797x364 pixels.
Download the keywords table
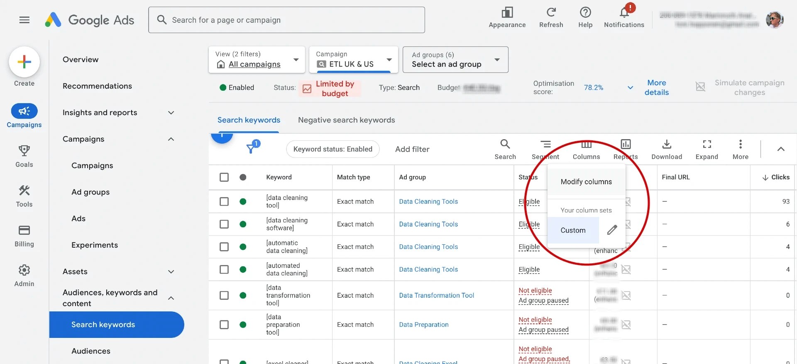click(x=667, y=149)
